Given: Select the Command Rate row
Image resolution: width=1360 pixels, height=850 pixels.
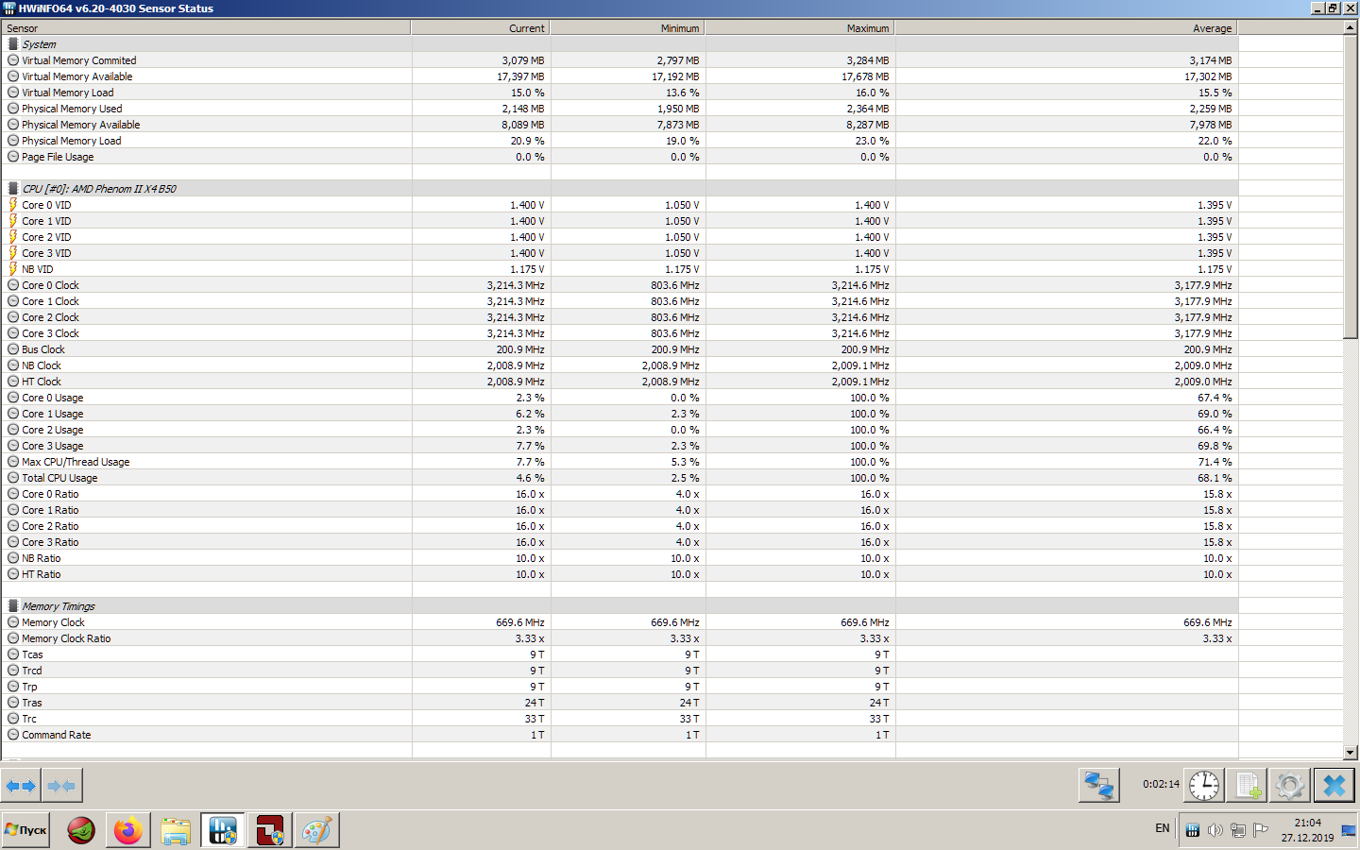Looking at the screenshot, I should [x=620, y=735].
